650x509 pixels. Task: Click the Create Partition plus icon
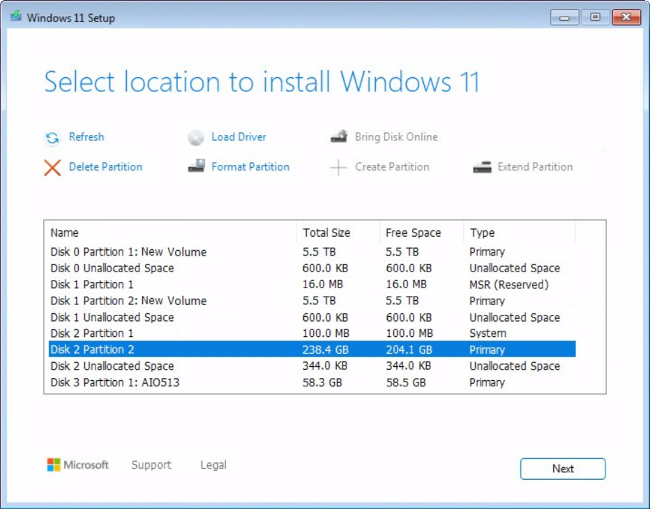[x=338, y=168]
